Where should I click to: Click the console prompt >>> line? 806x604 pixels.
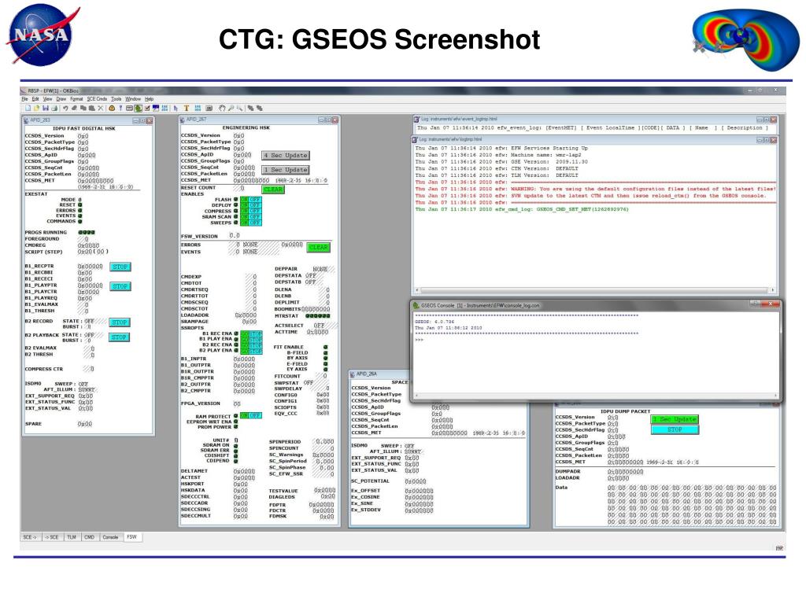(x=420, y=340)
